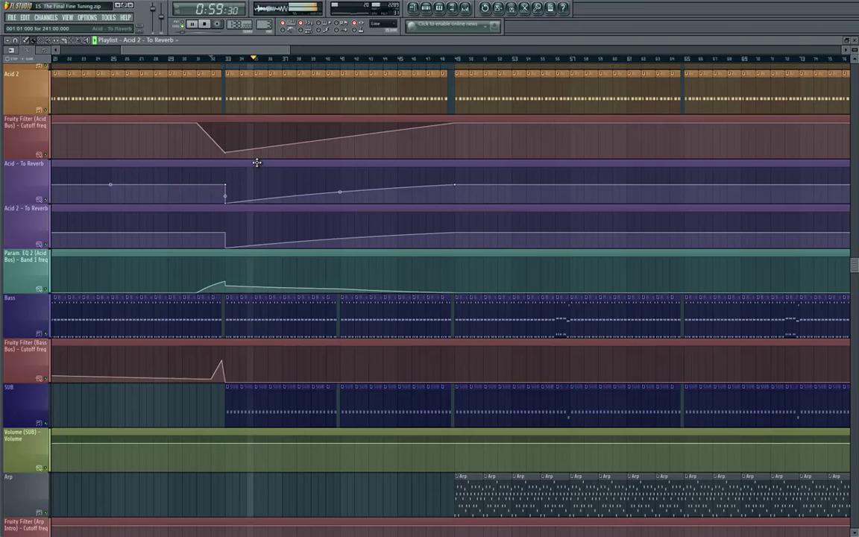Select the Mute tool in Playlist
The image size is (859, 537).
click(x=48, y=40)
